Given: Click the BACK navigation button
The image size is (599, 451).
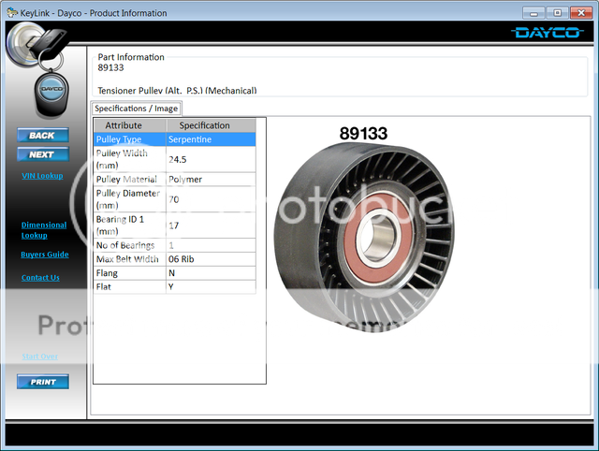Looking at the screenshot, I should point(42,136).
